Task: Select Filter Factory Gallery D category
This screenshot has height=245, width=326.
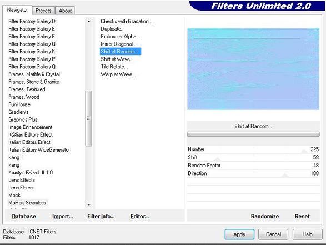Action: 32,21
